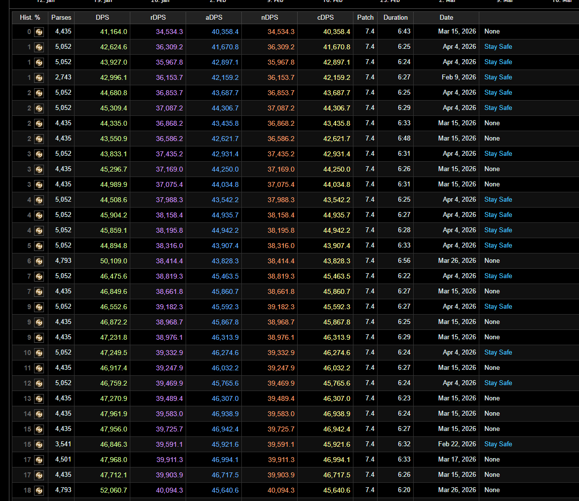
Task: Click the job icon in the 45,296.7 DPS row
Action: tap(39, 170)
